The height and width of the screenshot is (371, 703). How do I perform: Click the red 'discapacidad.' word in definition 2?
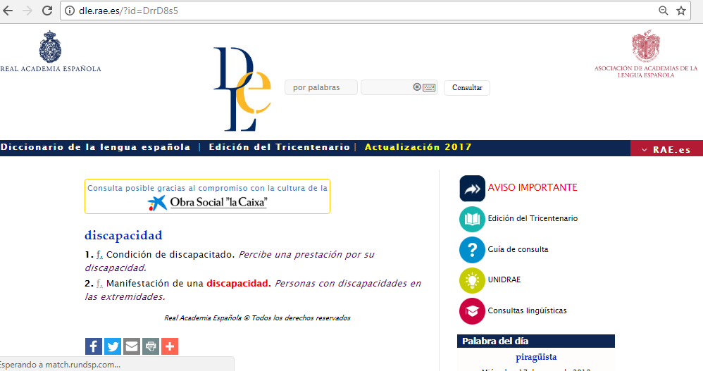pos(239,284)
